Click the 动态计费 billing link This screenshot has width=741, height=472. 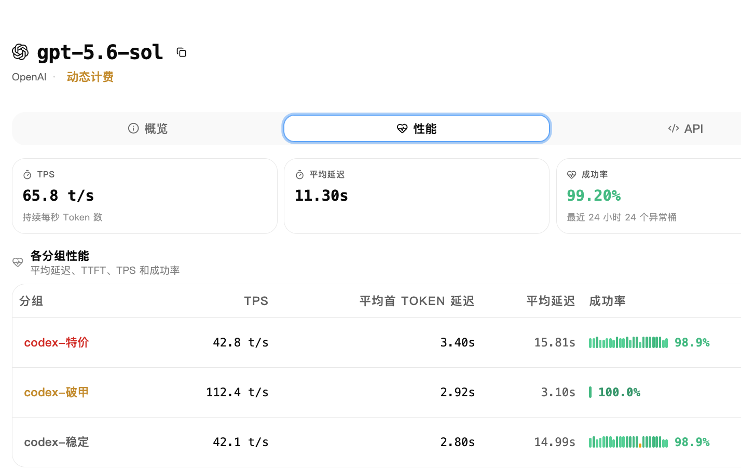90,77
